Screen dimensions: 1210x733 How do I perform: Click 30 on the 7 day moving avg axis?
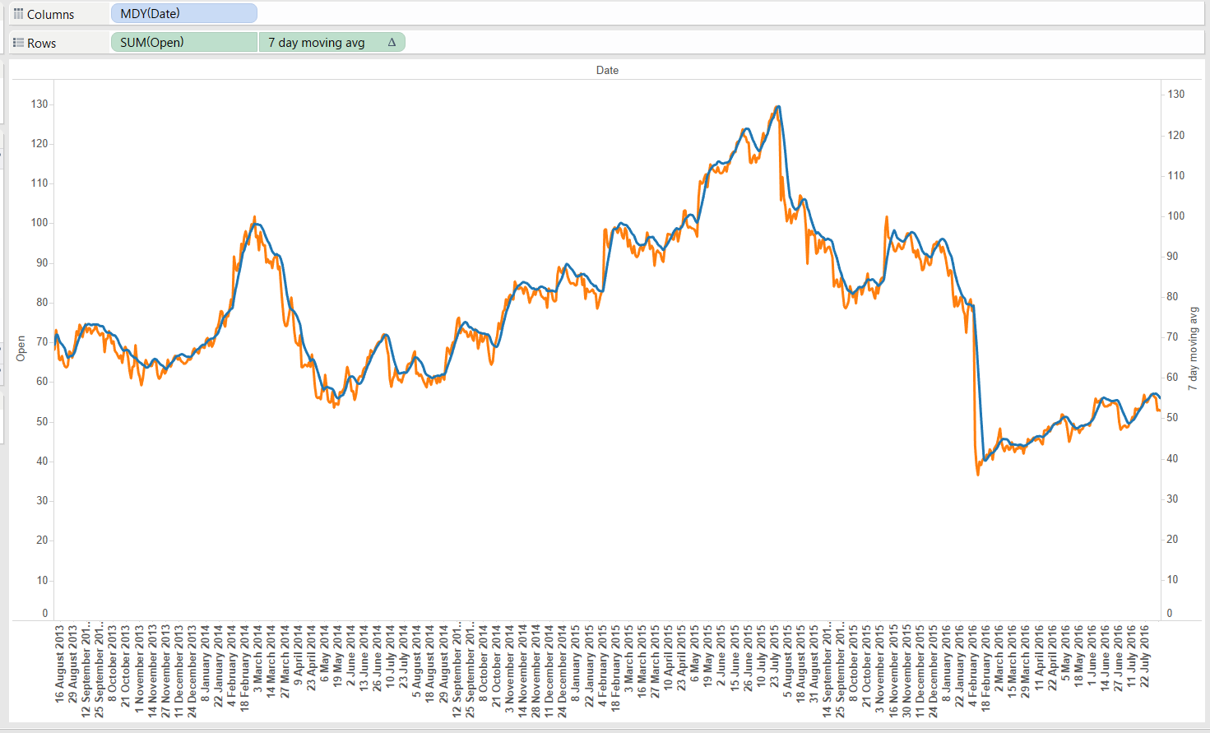tap(1173, 499)
